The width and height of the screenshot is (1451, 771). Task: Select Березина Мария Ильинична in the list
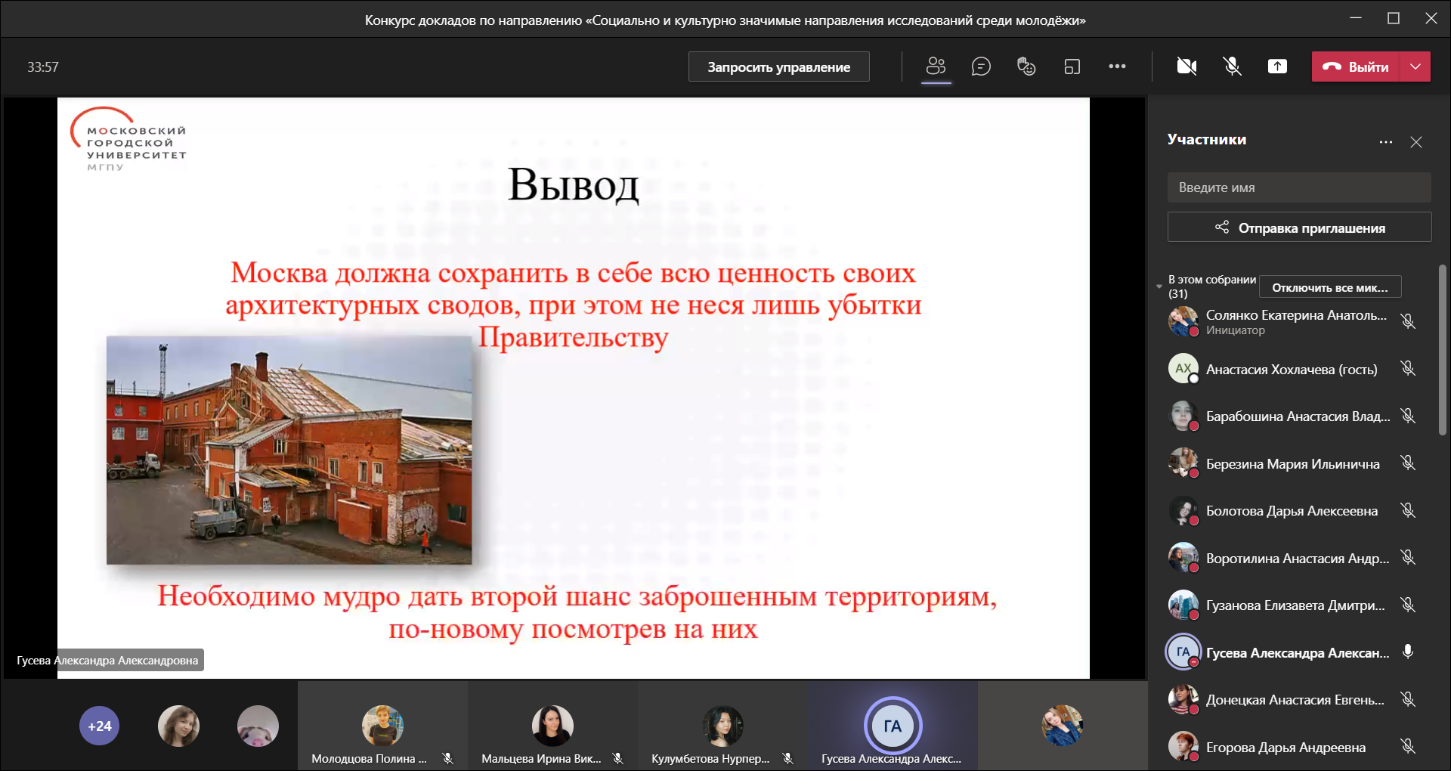tap(1292, 464)
